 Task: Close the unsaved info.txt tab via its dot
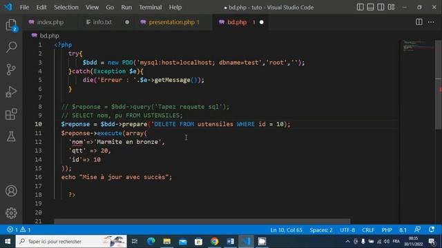tap(127, 22)
